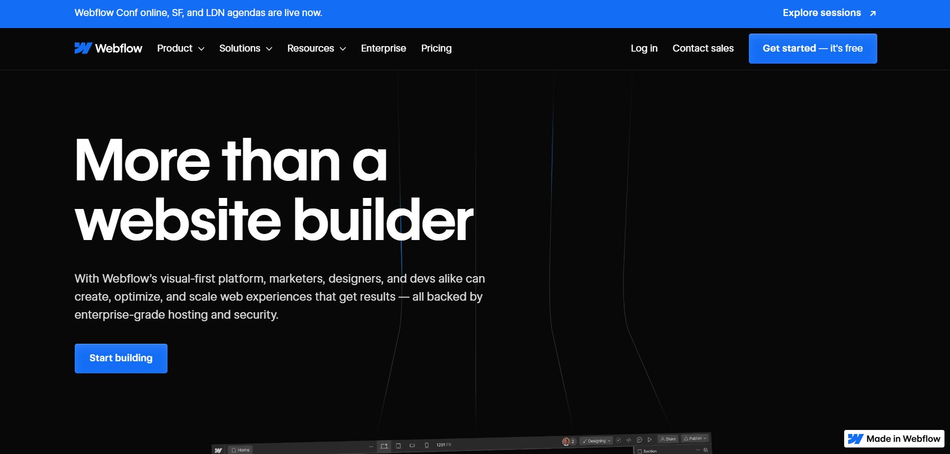Click the "More than a website builder" heading
Screen dimensions: 950x454
pos(274,190)
